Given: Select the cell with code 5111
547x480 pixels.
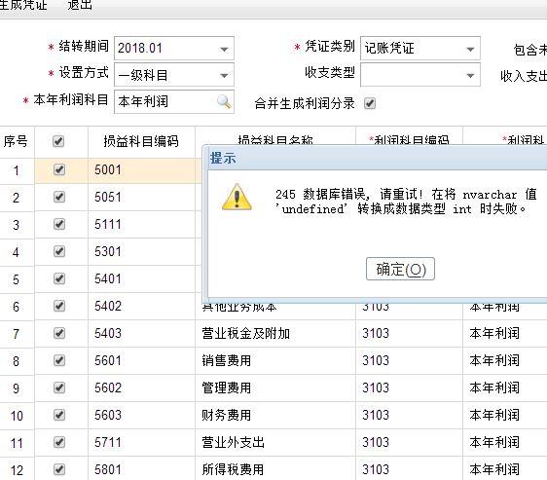Looking at the screenshot, I should coord(141,225).
